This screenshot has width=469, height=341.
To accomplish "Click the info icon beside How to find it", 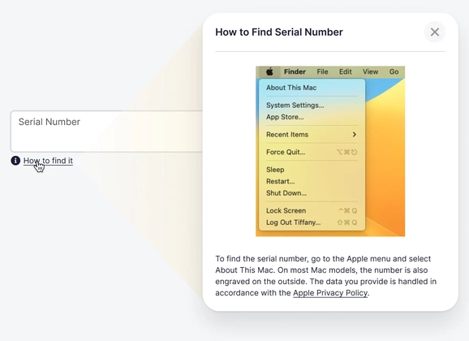I will pos(15,161).
